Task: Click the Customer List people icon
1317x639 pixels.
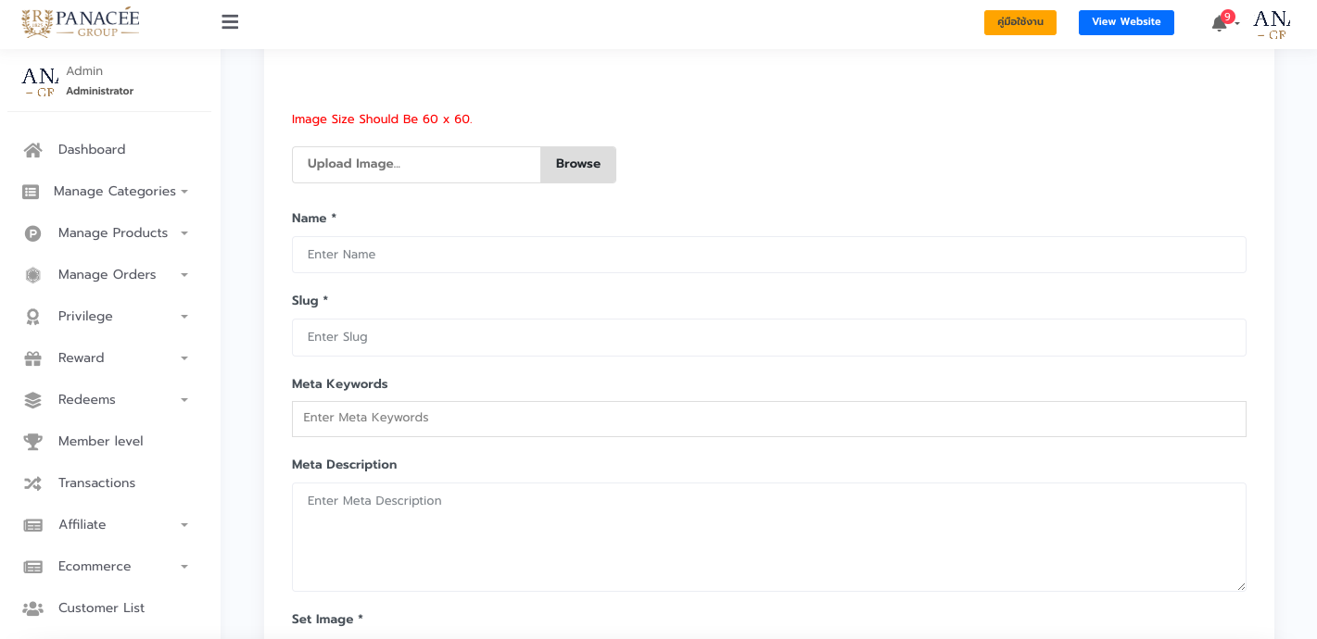Action: (32, 608)
